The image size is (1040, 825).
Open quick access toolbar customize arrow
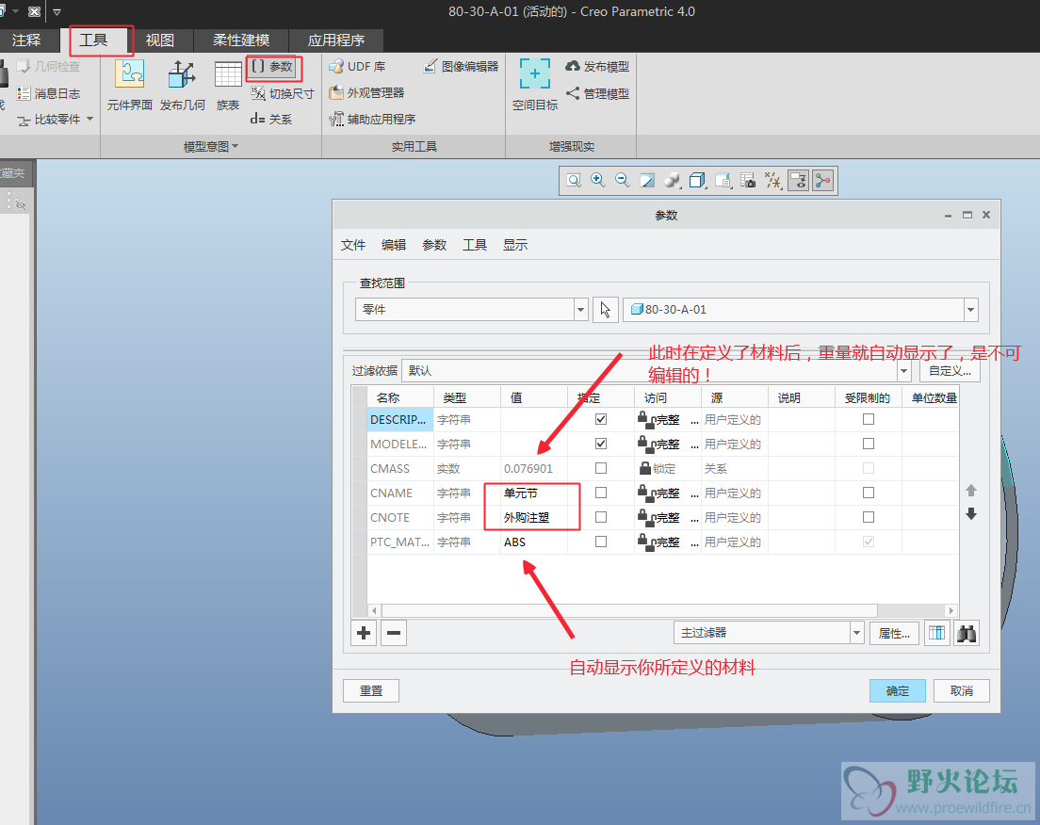click(x=57, y=12)
